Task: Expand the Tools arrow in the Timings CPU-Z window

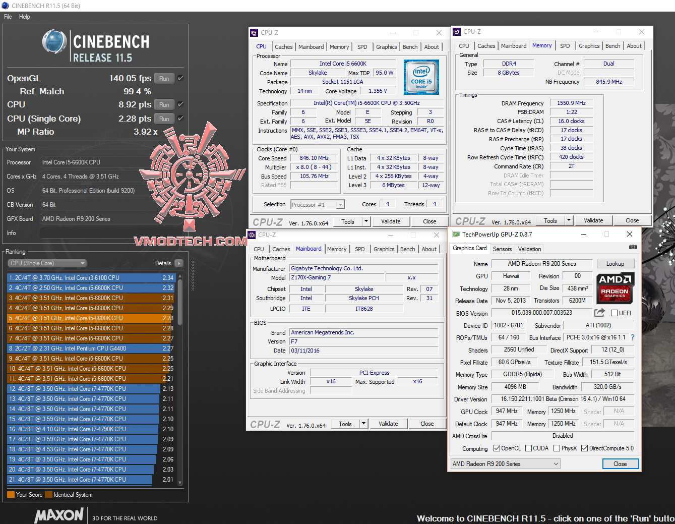Action: tap(569, 220)
